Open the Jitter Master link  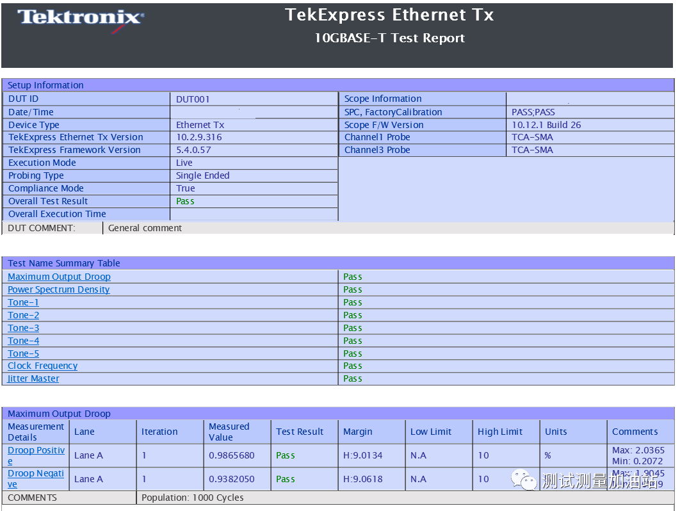coord(33,378)
